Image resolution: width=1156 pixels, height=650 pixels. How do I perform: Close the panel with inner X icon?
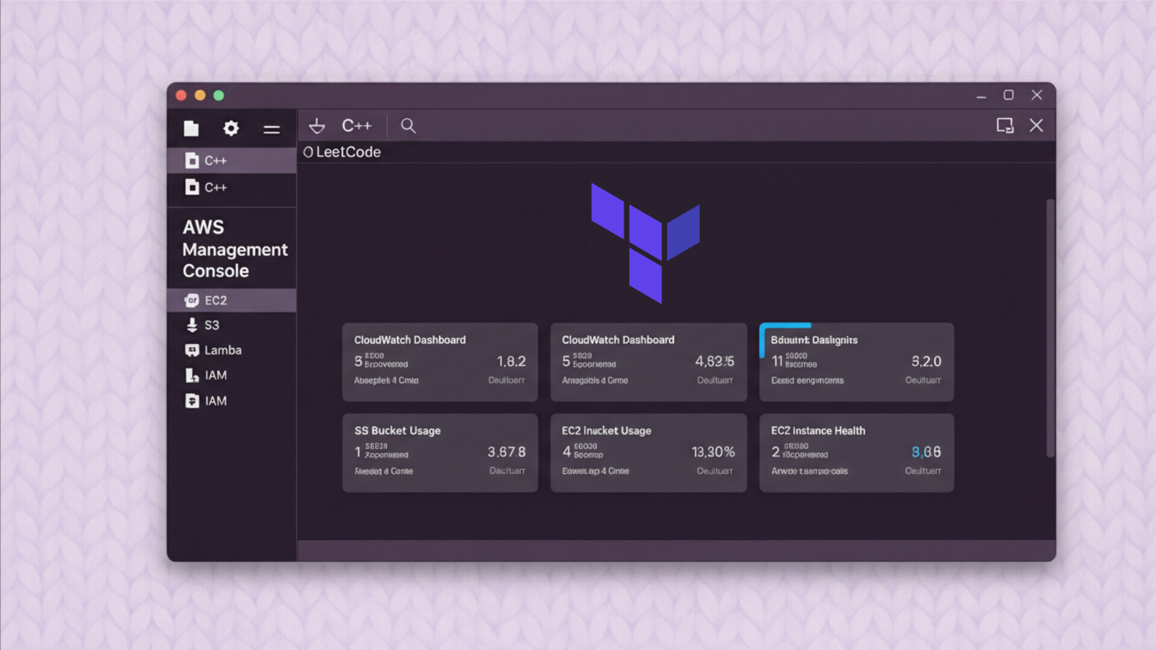(x=1036, y=125)
